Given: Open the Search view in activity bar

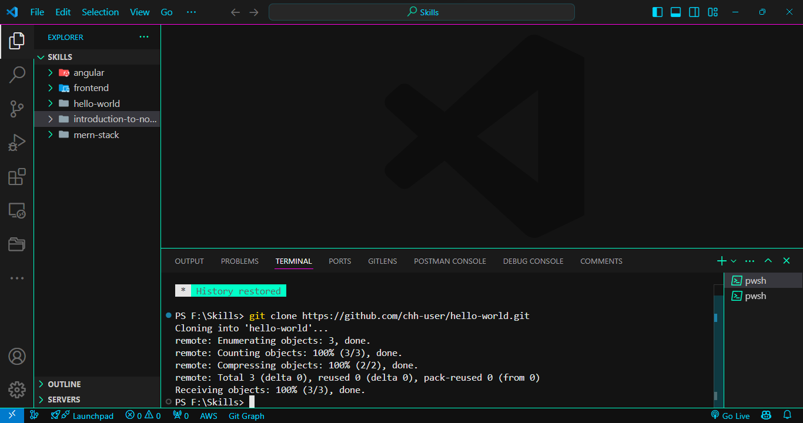Looking at the screenshot, I should (17, 75).
